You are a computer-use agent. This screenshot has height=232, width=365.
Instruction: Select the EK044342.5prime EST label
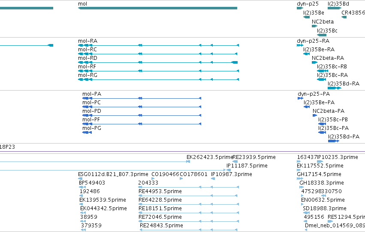pyautogui.click(x=104, y=209)
